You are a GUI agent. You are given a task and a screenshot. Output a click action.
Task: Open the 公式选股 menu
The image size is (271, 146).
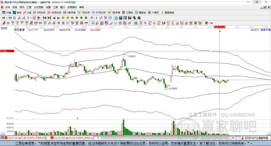tap(38, 7)
